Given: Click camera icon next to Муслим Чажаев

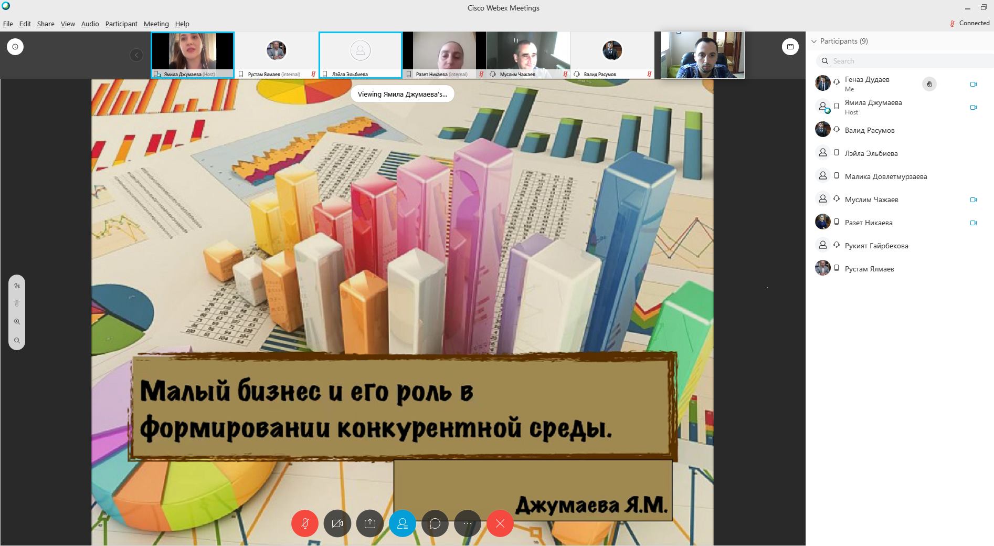Looking at the screenshot, I should click(974, 199).
